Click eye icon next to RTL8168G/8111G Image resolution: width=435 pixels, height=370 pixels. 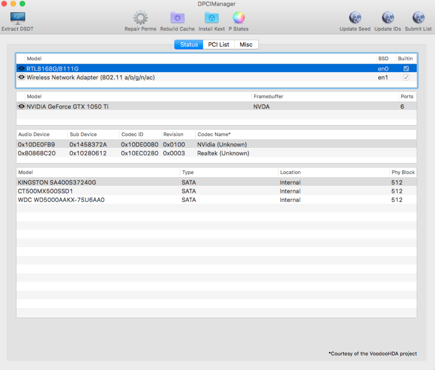click(21, 68)
